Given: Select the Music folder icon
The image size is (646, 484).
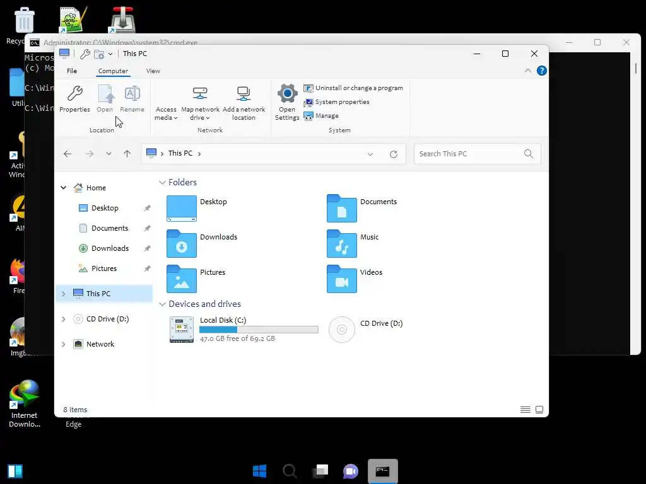Looking at the screenshot, I should tap(341, 244).
